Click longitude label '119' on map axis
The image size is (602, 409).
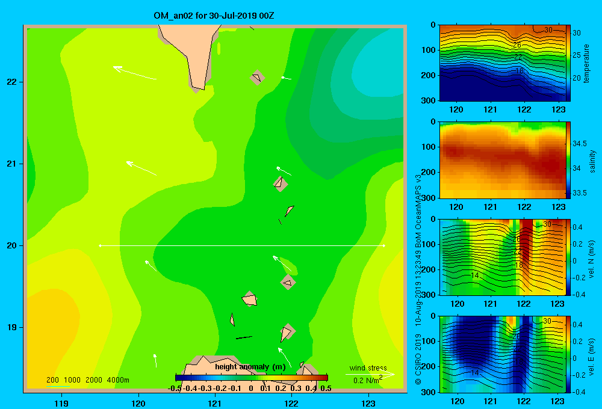61,403
